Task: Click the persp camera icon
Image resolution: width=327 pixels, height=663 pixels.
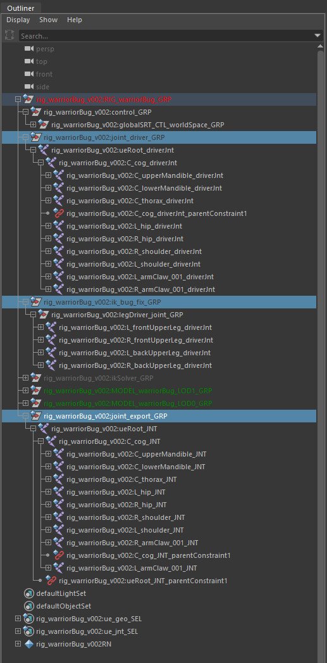Action: [29, 49]
